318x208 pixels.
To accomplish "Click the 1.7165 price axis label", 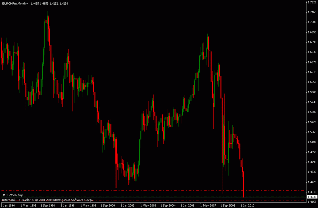I will (x=312, y=12).
